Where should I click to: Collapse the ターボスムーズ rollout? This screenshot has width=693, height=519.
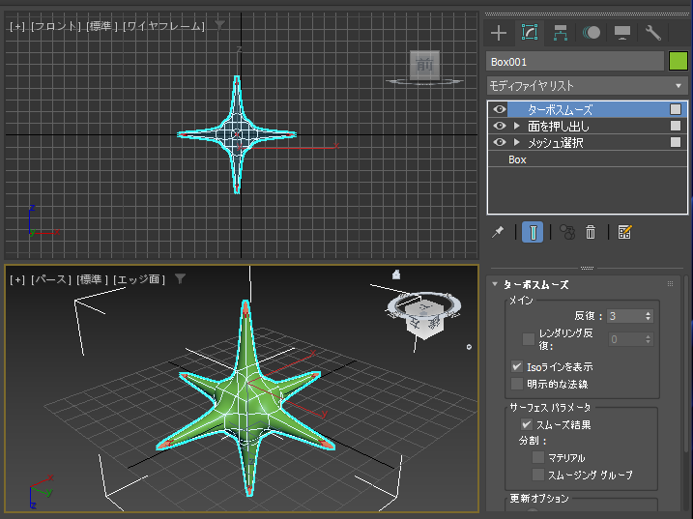495,284
